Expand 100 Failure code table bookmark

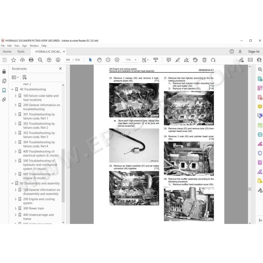point(16,96)
